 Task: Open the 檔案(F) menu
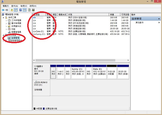tap(6, 6)
